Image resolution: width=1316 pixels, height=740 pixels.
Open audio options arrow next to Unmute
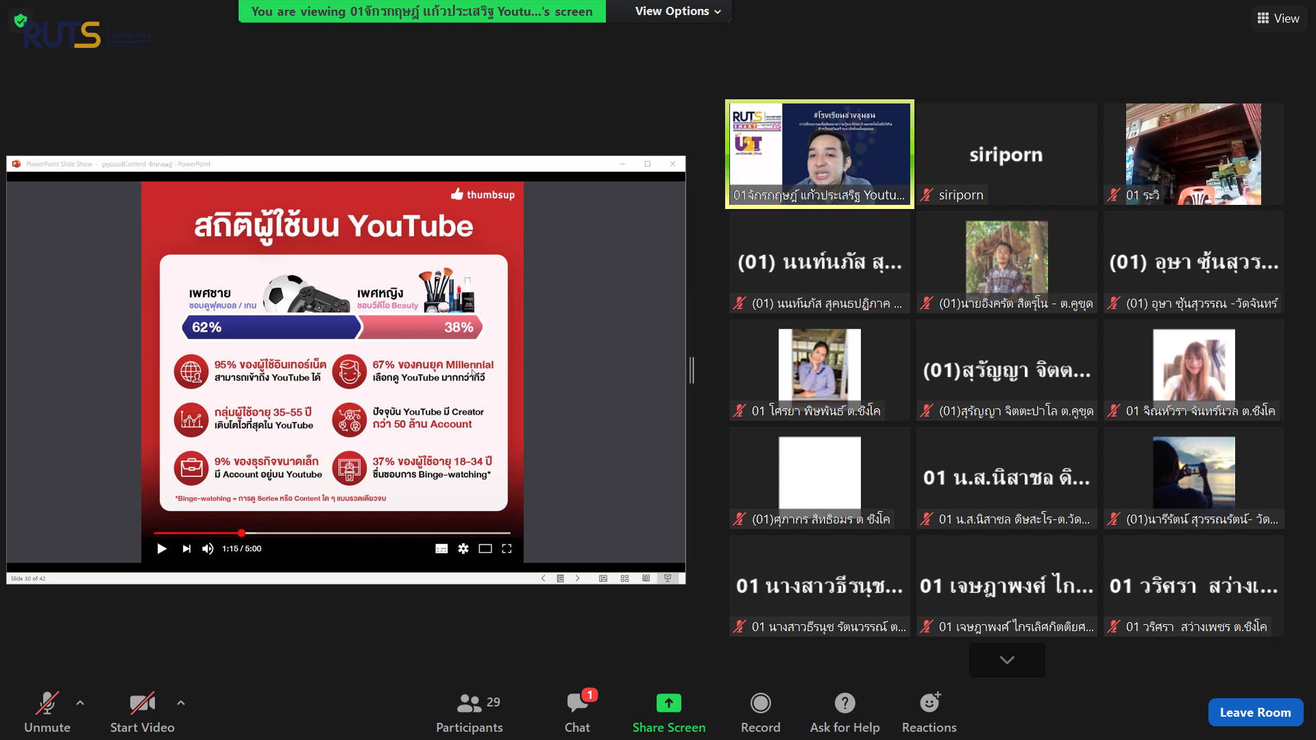click(80, 703)
